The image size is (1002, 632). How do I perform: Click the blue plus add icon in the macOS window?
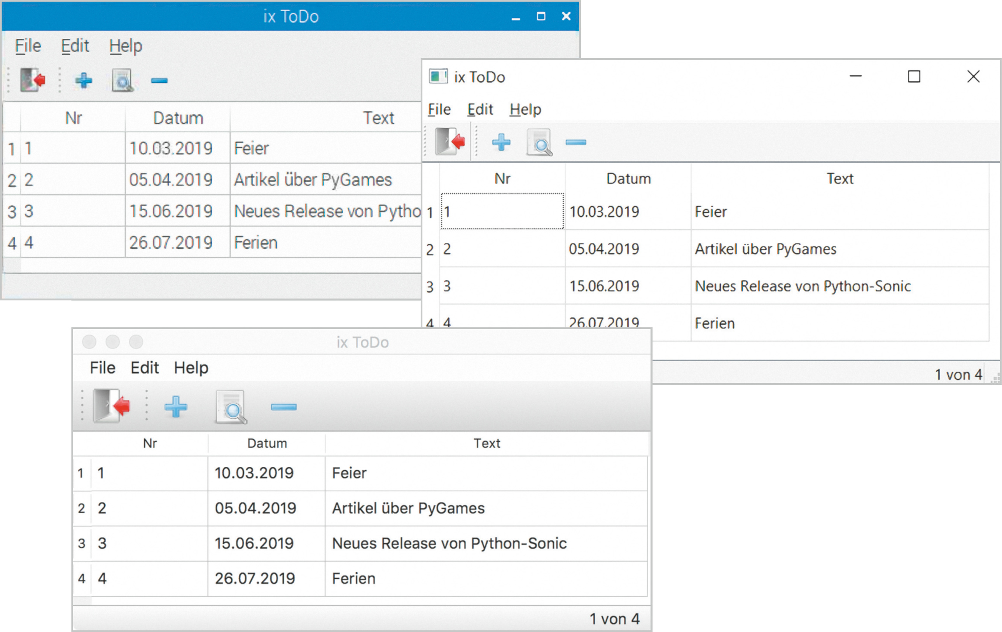tap(176, 407)
